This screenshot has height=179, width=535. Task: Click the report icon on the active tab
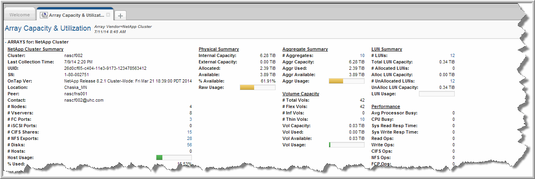pyautogui.click(x=44, y=15)
